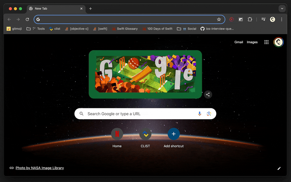Viewport: 291px width, 182px height.
Task: Open the Social bookmark folder
Action: tap(186, 29)
